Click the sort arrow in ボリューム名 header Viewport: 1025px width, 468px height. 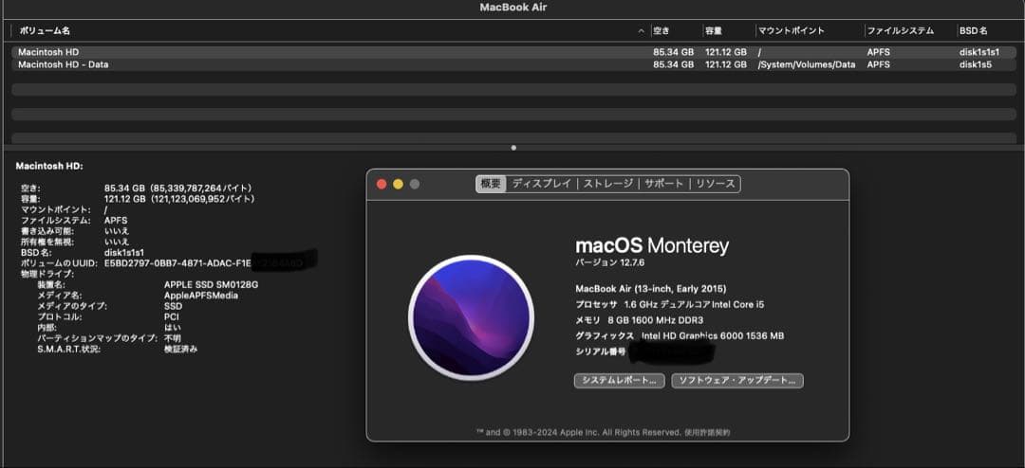[641, 30]
